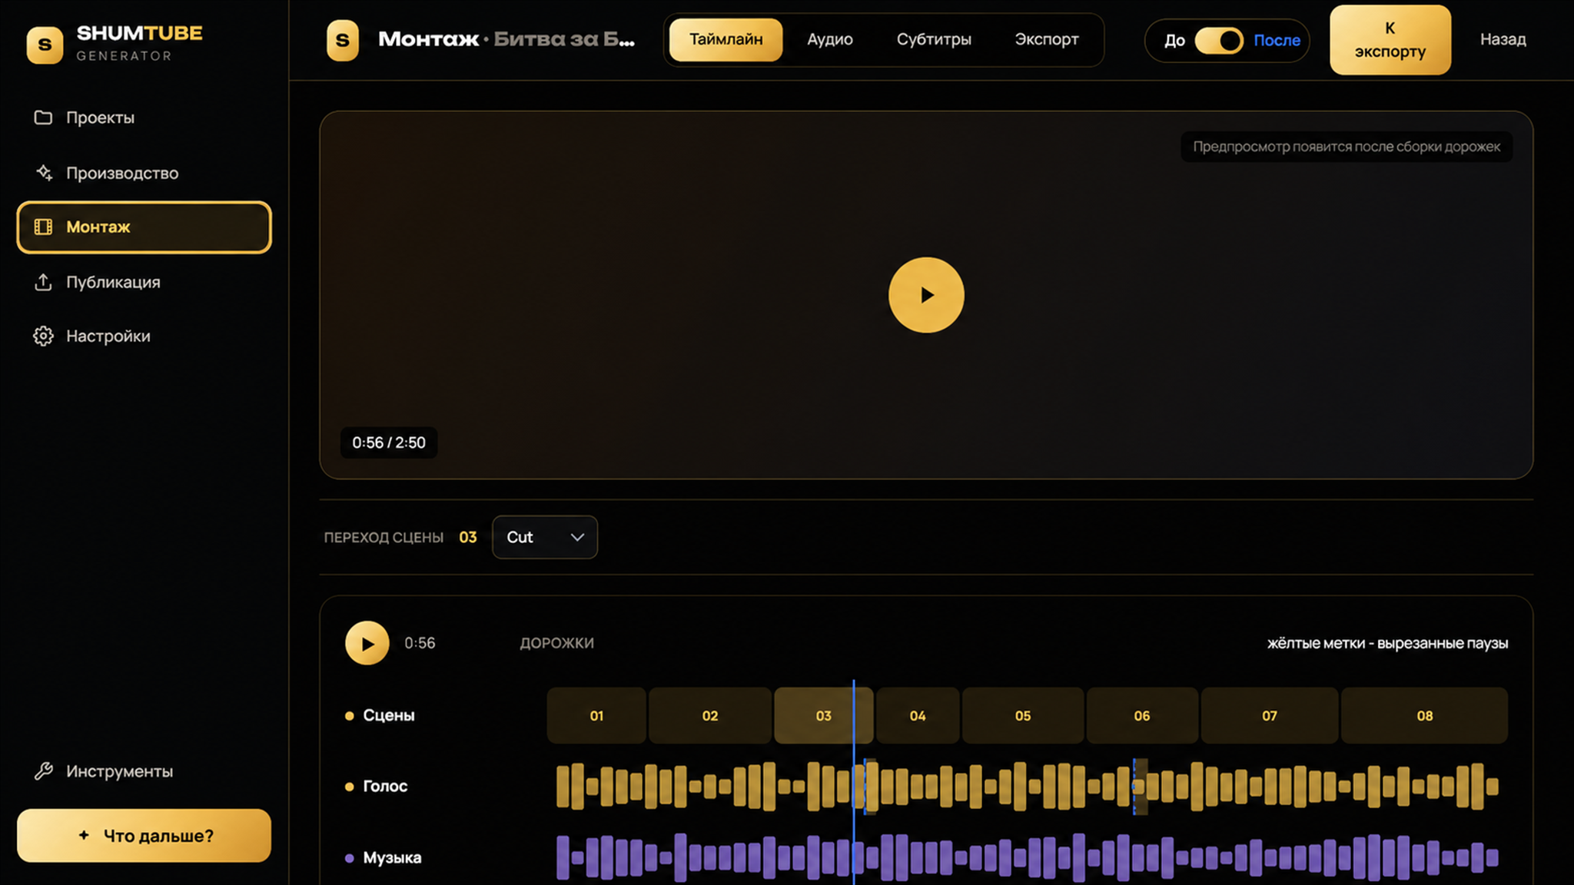Click the scene number 03 next to transition
Image resolution: width=1574 pixels, height=885 pixels.
tap(468, 537)
